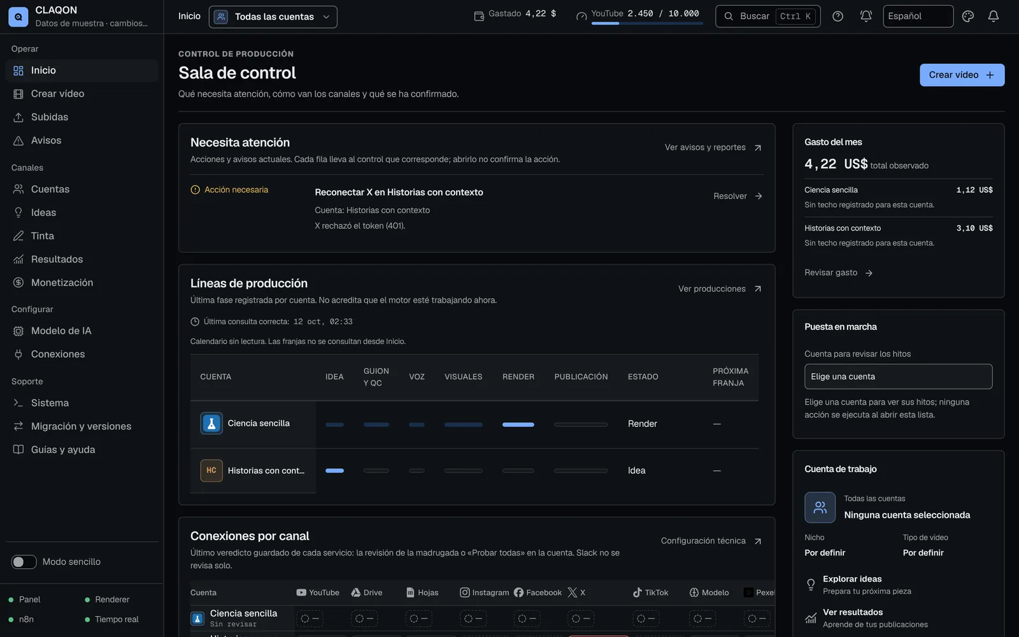Image resolution: width=1019 pixels, height=637 pixels.
Task: Click the Todas las cuentas people icon in Cuenta de trabajo
Action: pyautogui.click(x=820, y=508)
